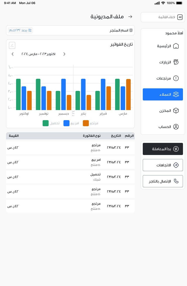Screen dimensions: 187x286
Task: Click the hide menu arrow icon
Action: click(180, 17)
